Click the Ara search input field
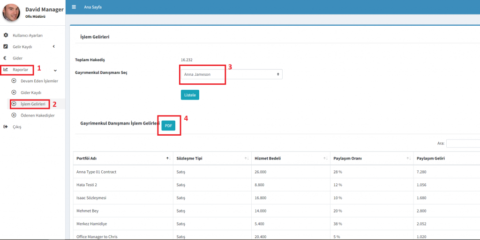 click(463, 144)
